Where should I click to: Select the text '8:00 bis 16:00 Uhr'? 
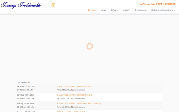(x=25, y=90)
